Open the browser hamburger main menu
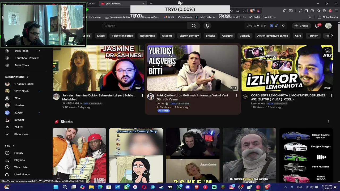 pos(336,11)
